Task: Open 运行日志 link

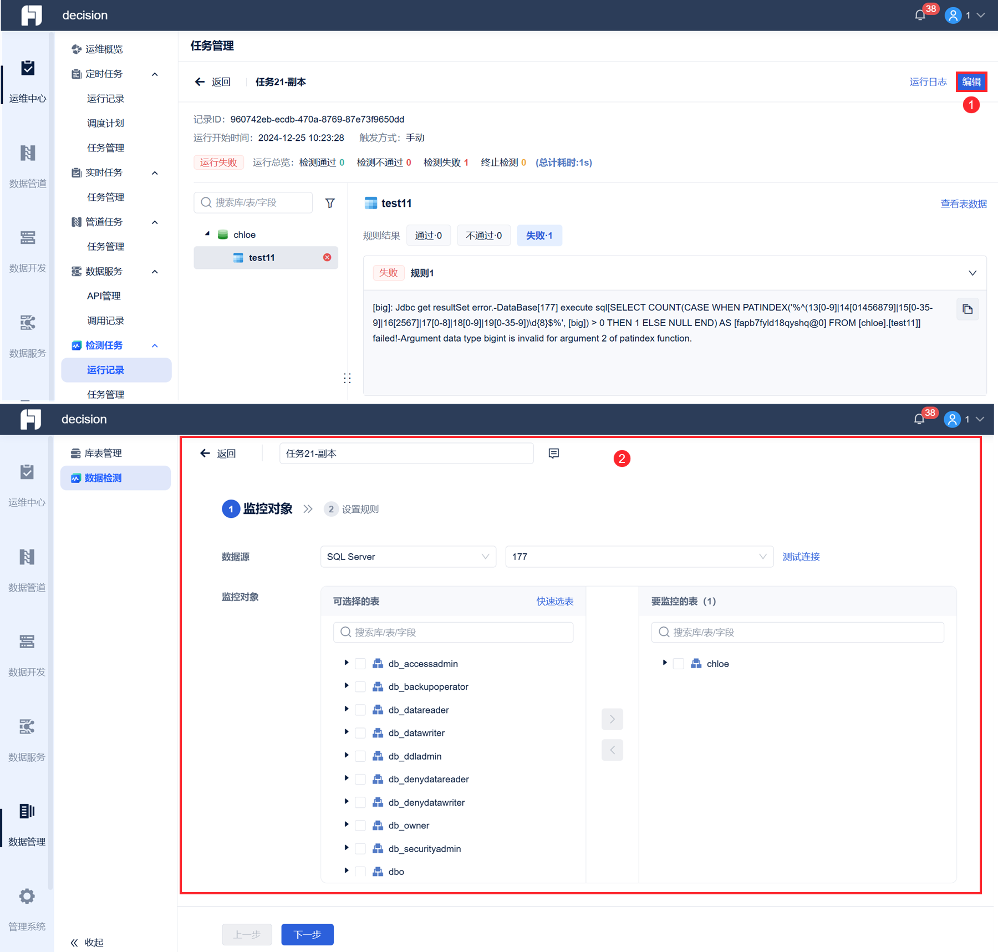Action: click(928, 82)
